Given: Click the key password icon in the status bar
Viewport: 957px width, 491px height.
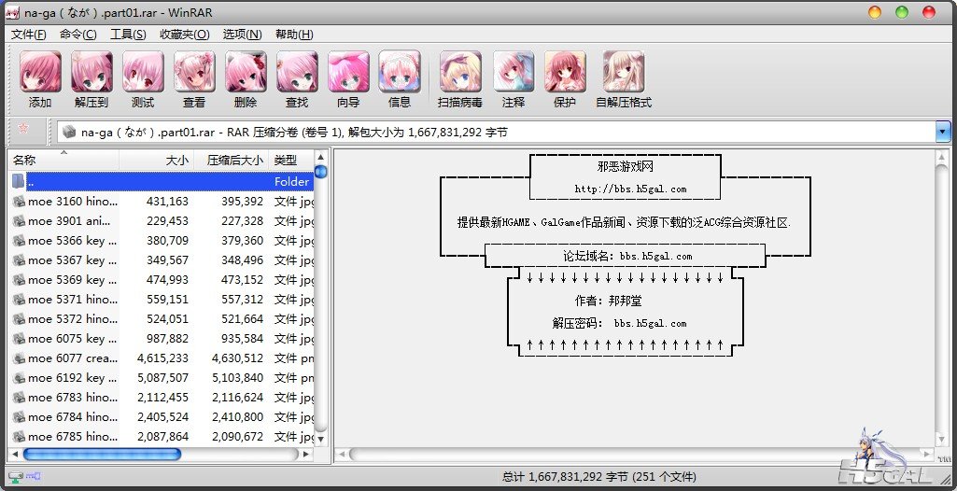Looking at the screenshot, I should coord(33,476).
